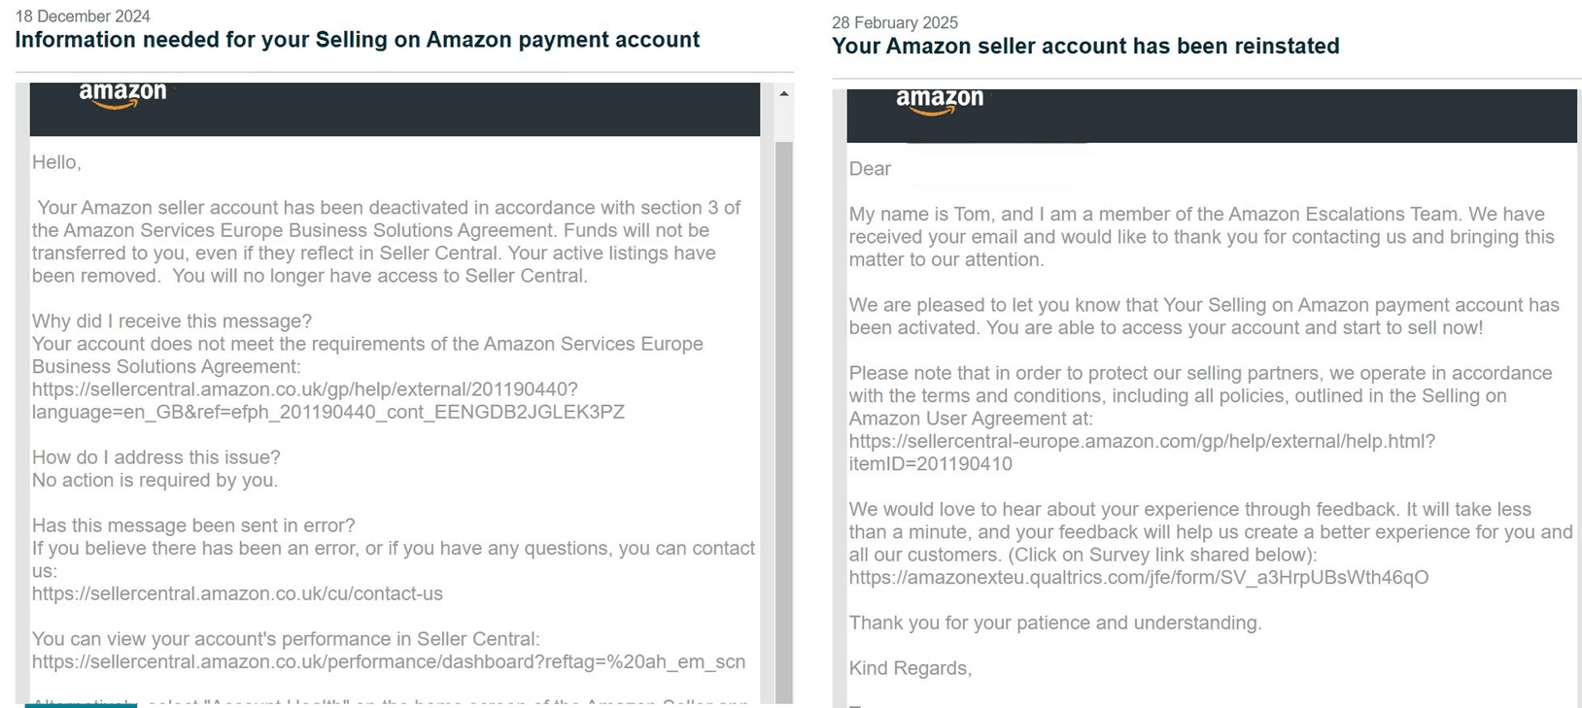Click the "Kind Regards," sign-off
Image resolution: width=1582 pixels, height=708 pixels.
[x=911, y=668]
